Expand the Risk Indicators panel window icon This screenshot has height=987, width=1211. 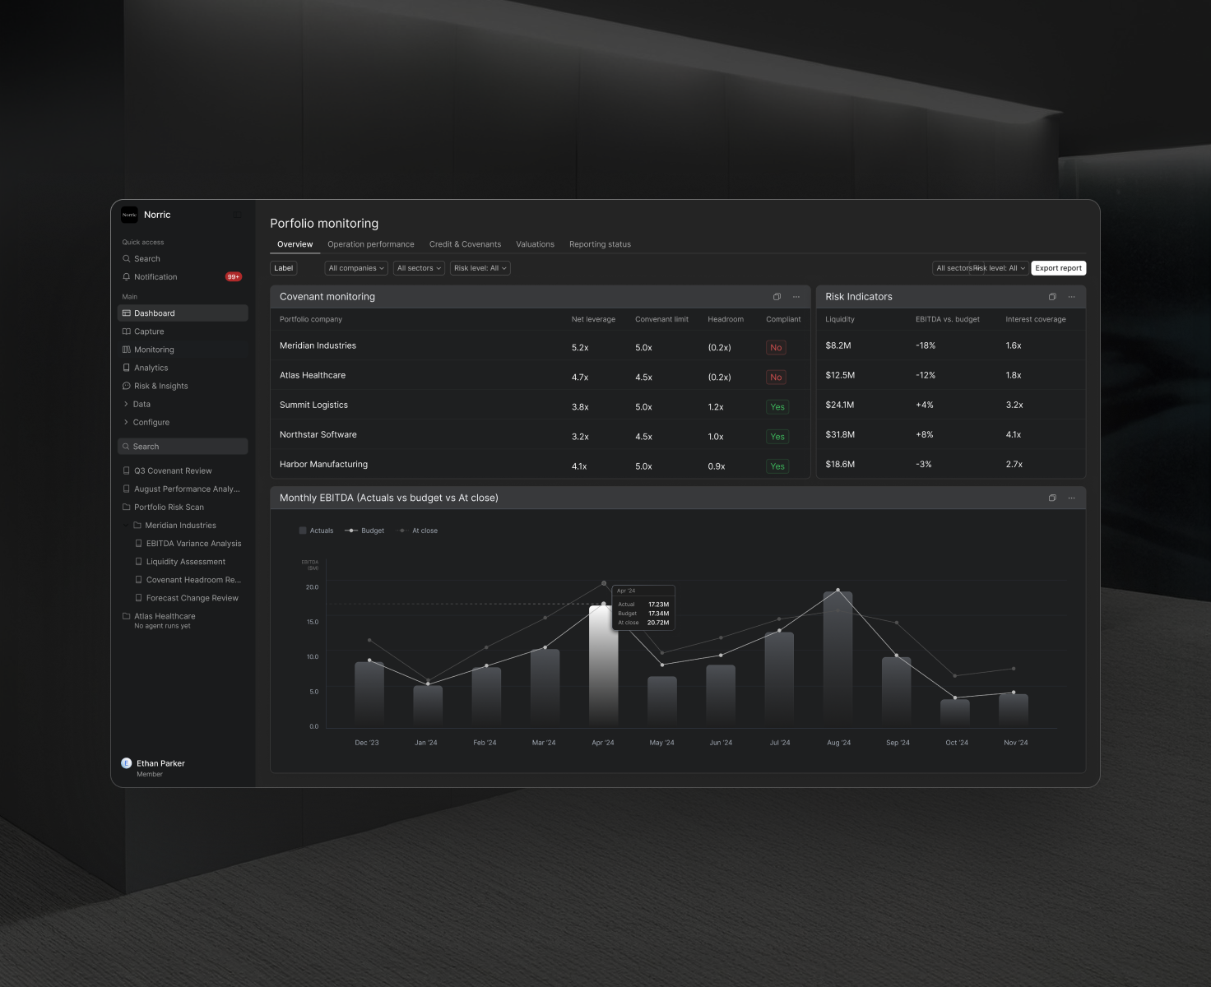pos(1052,297)
